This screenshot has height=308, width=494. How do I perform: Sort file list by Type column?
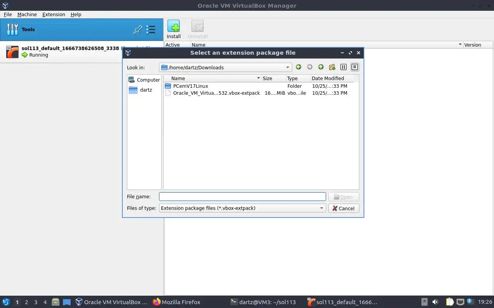(x=298, y=78)
